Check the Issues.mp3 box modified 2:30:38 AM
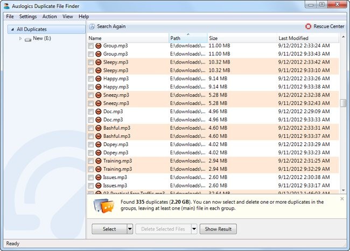The image size is (350, 251). 90,178
